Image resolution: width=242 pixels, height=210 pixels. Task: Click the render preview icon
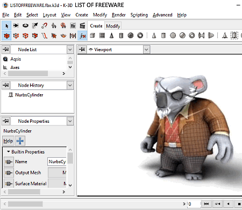[x=73, y=25]
